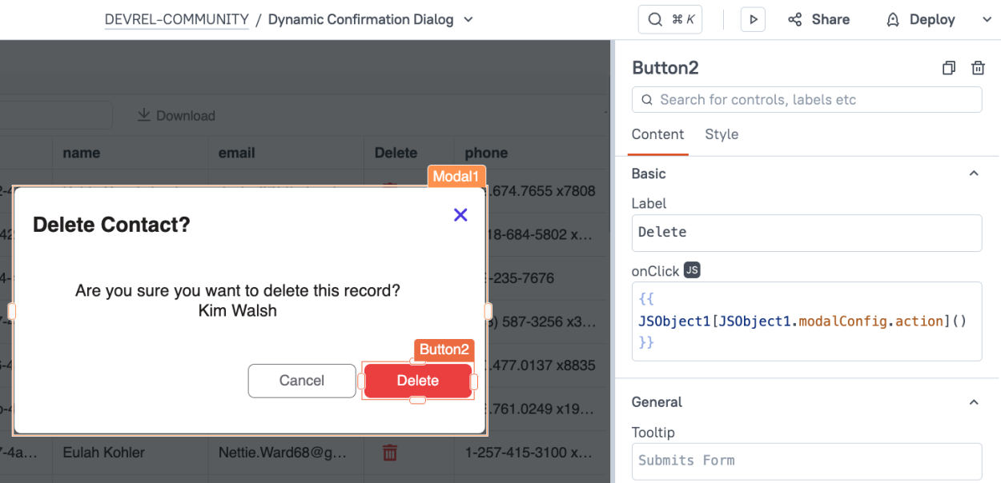Open the Deploy options chevron
The image size is (1001, 483).
coord(987,19)
